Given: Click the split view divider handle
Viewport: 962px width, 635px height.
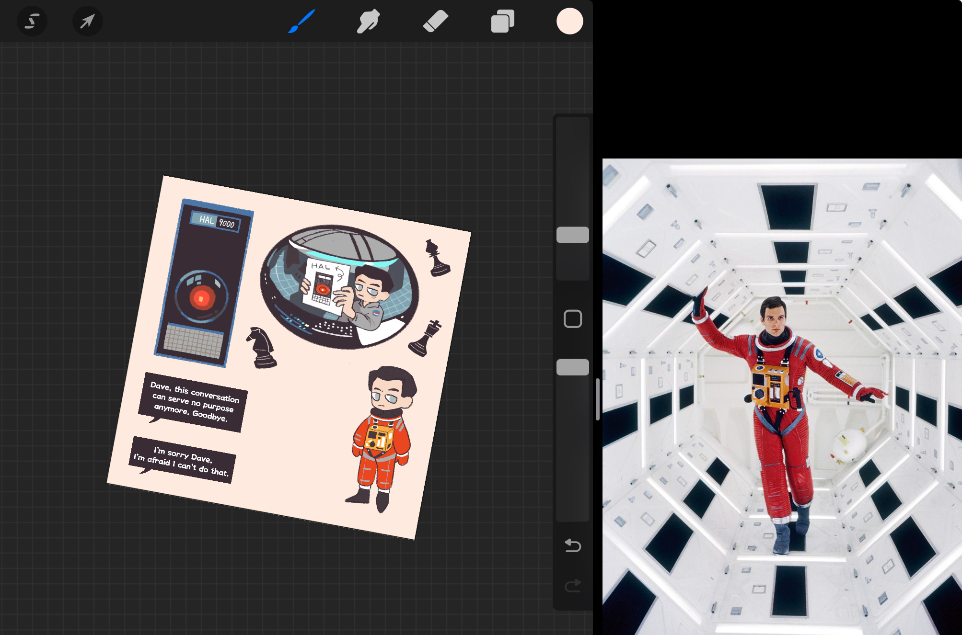Looking at the screenshot, I should click(x=598, y=399).
